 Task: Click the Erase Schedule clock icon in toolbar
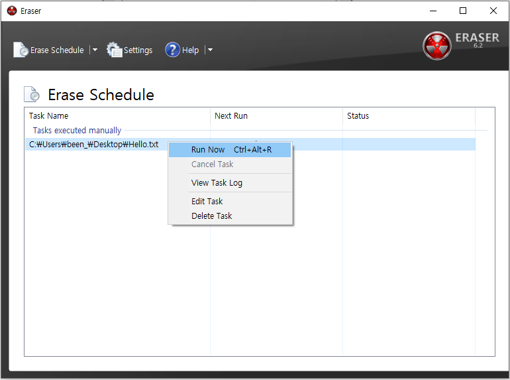pos(21,50)
